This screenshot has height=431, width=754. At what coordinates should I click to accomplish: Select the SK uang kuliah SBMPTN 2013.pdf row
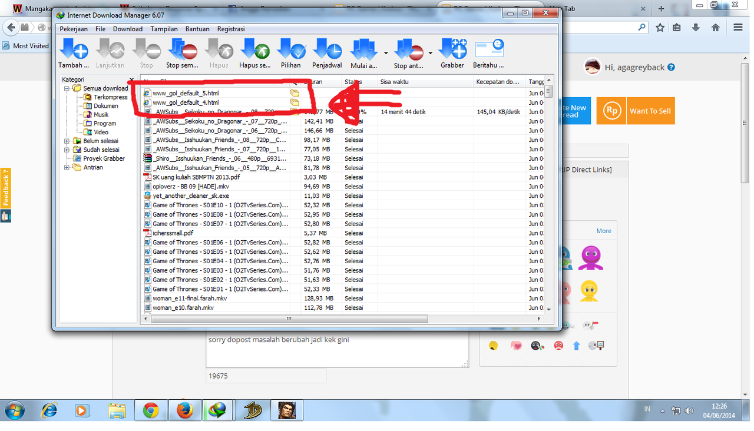coord(343,177)
